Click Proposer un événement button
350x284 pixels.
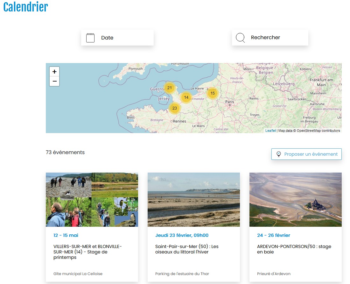[306, 154]
